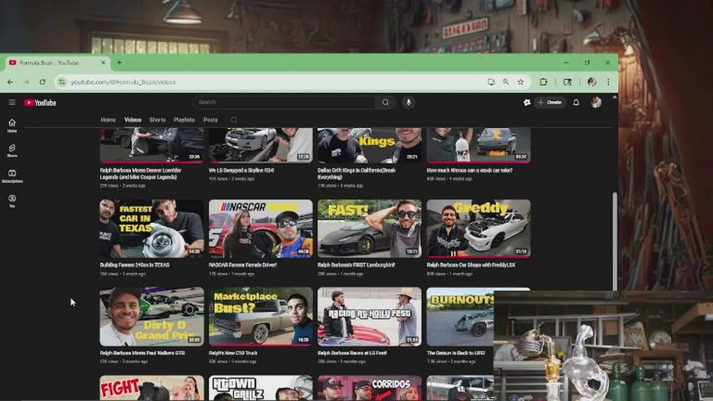
Task: Open the YouTube hamburger guide menu
Action: 12,102
